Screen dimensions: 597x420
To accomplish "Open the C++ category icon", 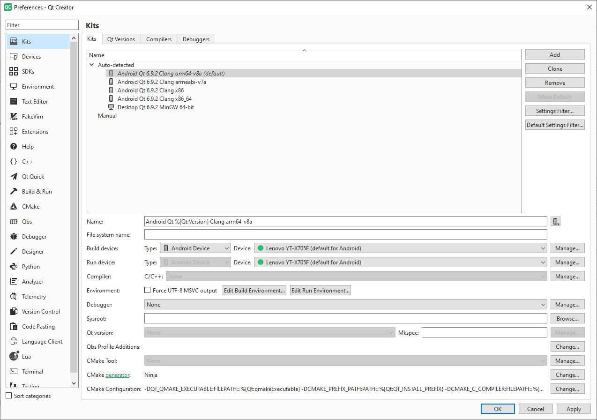I will (x=14, y=162).
